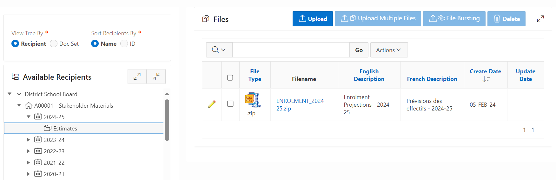This screenshot has height=180, width=556.
Task: Expand the 2023-24 tree node
Action: (x=28, y=140)
